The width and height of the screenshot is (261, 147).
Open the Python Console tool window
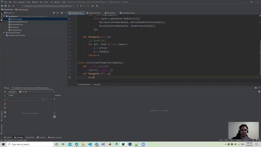(x=55, y=138)
